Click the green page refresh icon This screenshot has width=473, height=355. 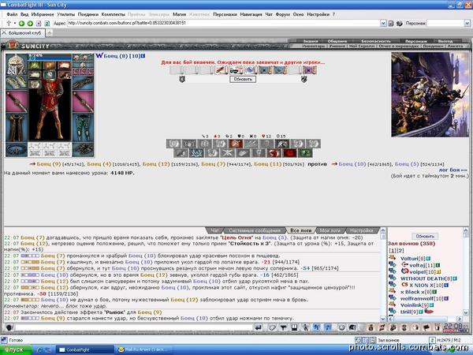coord(47,23)
